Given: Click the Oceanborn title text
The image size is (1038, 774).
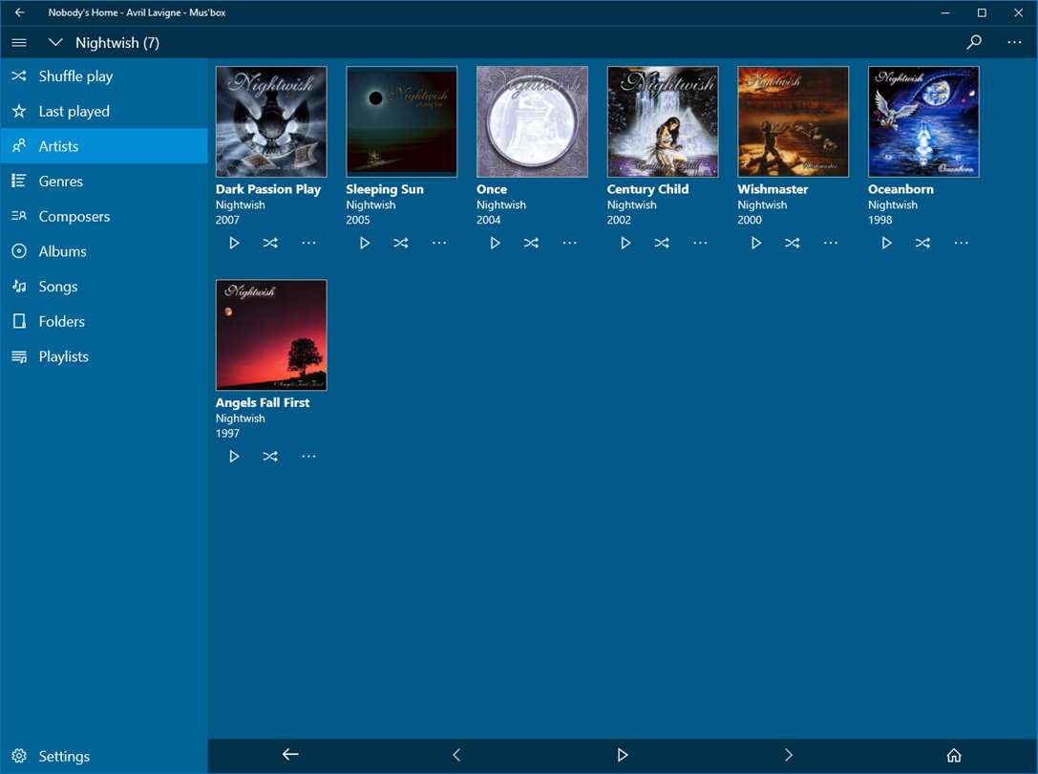Looking at the screenshot, I should click(900, 189).
